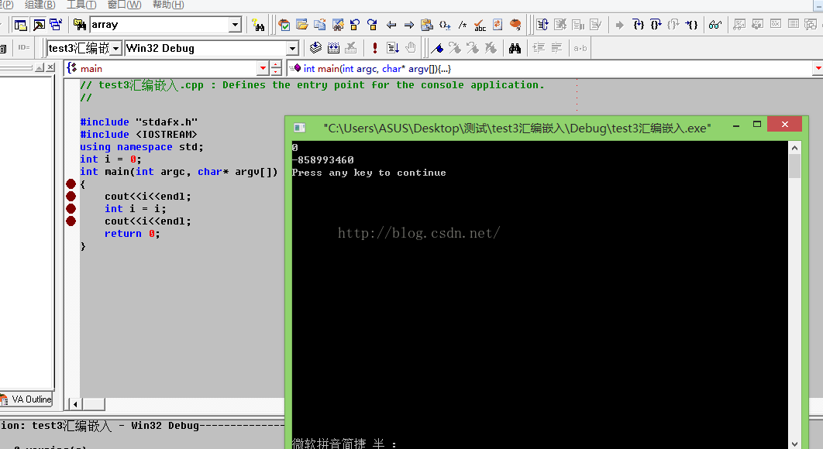Click the paste clipboard icon
823x449 pixels.
(427, 25)
